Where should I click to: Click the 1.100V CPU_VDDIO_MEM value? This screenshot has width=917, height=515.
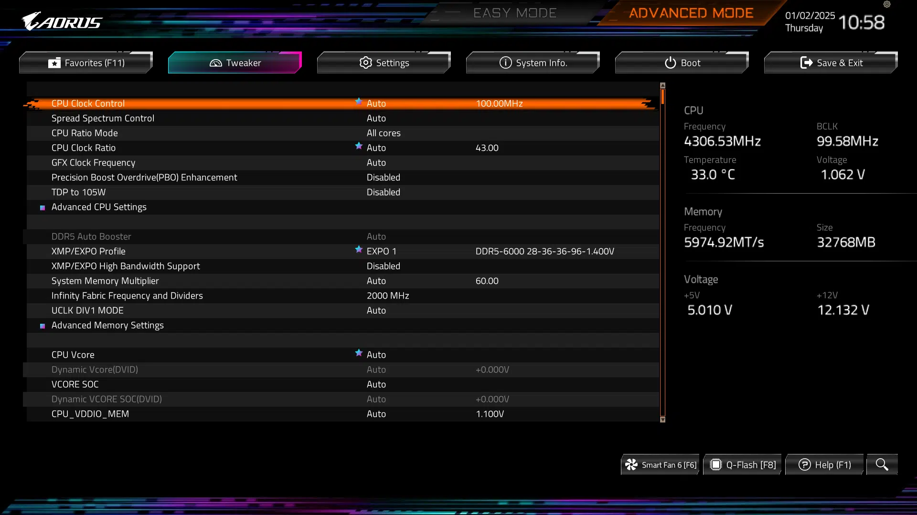pyautogui.click(x=490, y=414)
